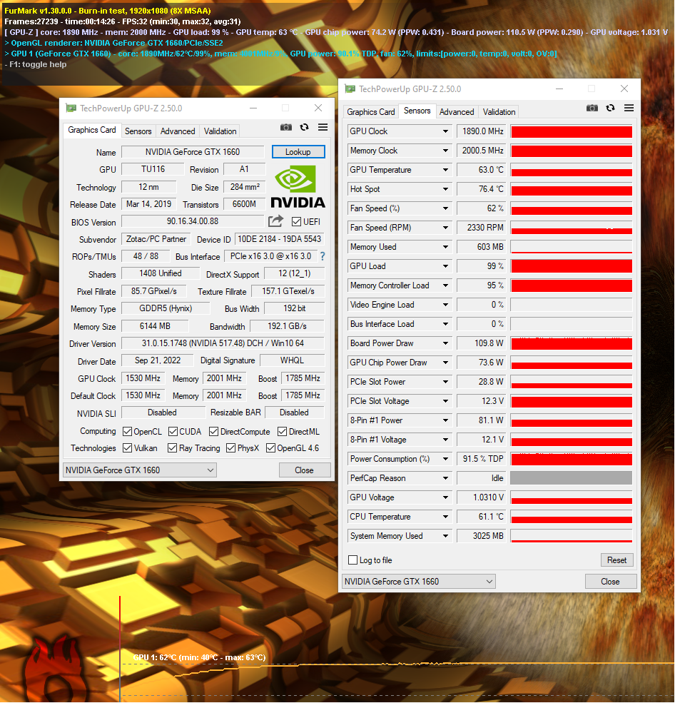Minimize the GPU-Z Sensors window
This screenshot has height=703, width=675.
tap(559, 88)
